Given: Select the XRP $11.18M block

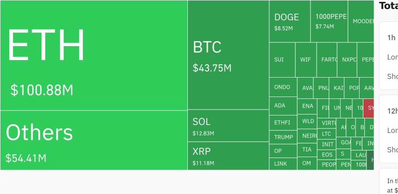Looking at the screenshot, I should [x=228, y=156].
